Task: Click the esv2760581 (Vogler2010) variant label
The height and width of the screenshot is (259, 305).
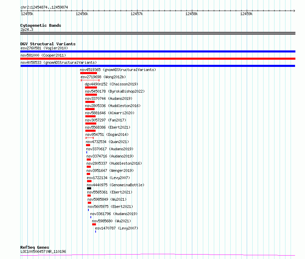Action: [x=44, y=48]
